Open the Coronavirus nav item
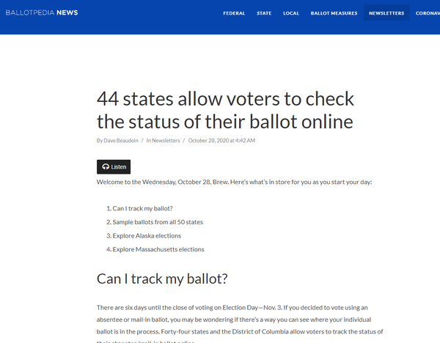Screen dimensions: 440x343 click(x=428, y=13)
